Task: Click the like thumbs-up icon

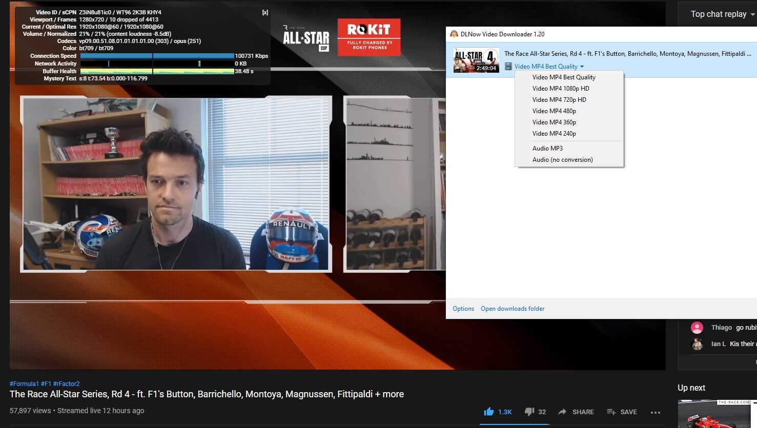Action: click(x=489, y=412)
